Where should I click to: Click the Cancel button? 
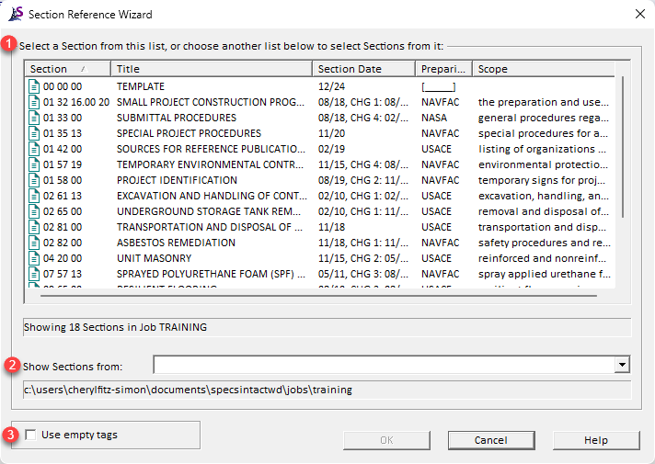coord(491,440)
